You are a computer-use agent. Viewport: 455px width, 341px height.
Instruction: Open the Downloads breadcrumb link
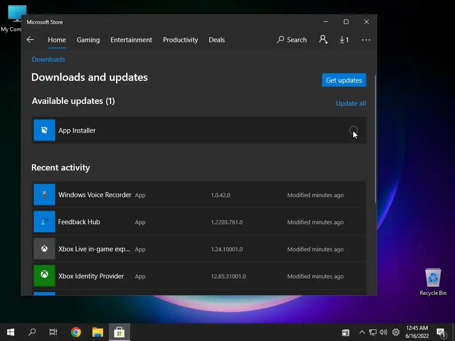48,59
